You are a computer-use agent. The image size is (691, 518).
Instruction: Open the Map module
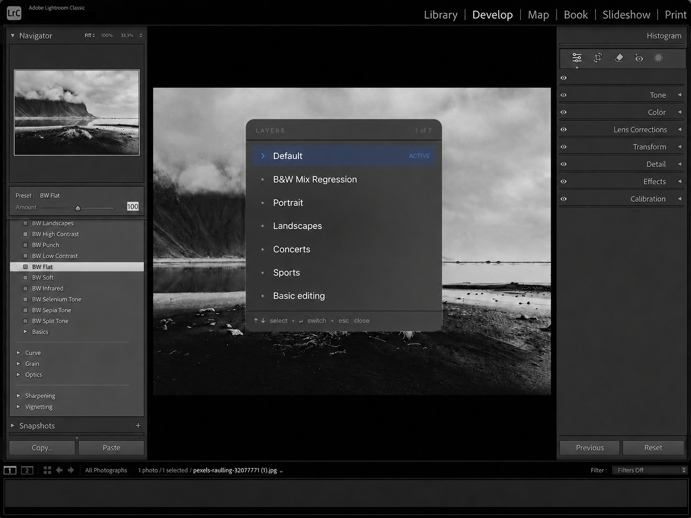(x=538, y=15)
